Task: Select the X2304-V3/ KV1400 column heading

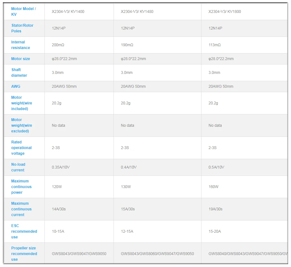Action: [x=68, y=12]
